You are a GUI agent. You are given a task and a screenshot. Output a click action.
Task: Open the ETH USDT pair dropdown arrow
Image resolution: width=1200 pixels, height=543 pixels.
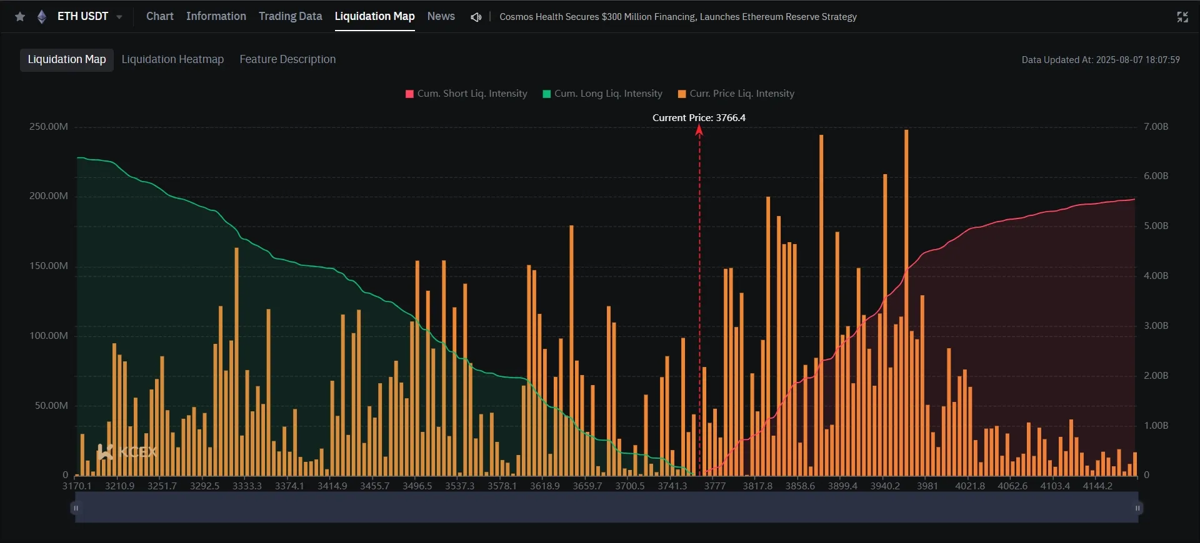[x=119, y=17]
